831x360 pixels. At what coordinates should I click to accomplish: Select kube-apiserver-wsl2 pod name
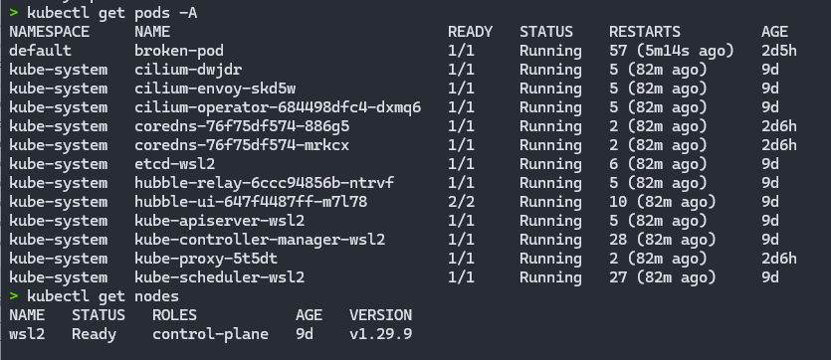219,221
